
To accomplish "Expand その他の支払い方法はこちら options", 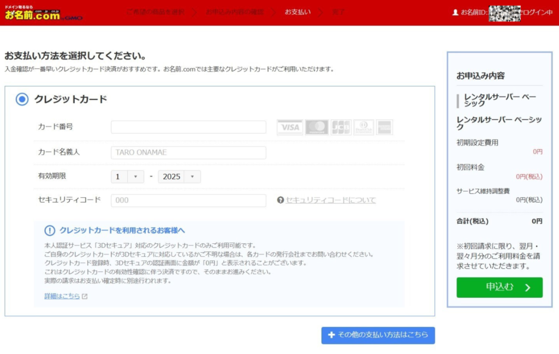I will (x=378, y=335).
